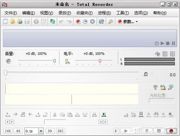Screen dimensions: 180x136
Task: Open URL with folder-globe icon
Action: tap(20, 21)
